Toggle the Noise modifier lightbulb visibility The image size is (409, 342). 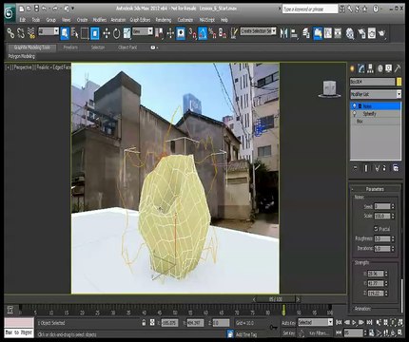(354, 105)
